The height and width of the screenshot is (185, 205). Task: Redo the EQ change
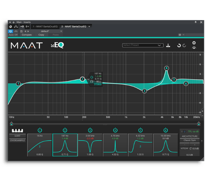pyautogui.click(x=184, y=46)
